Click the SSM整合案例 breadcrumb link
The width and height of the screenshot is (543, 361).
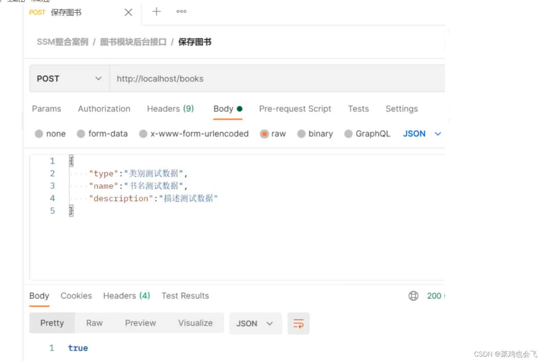tap(63, 42)
